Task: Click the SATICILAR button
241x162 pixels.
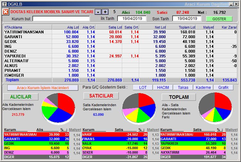Action: [101, 96]
